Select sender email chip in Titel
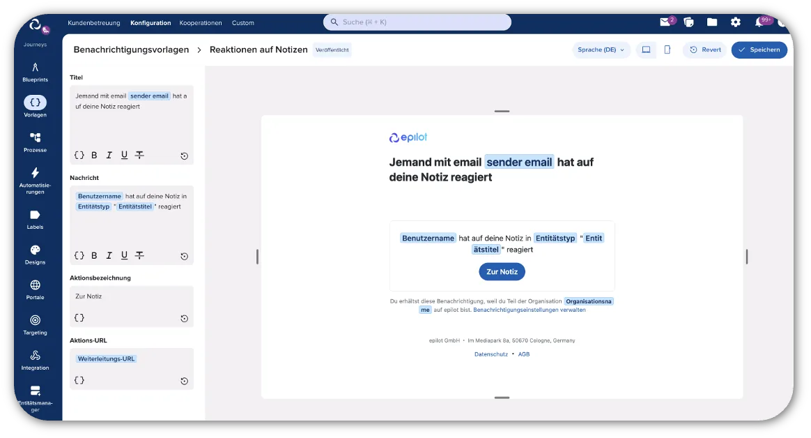This screenshot has height=438, width=811. point(149,96)
